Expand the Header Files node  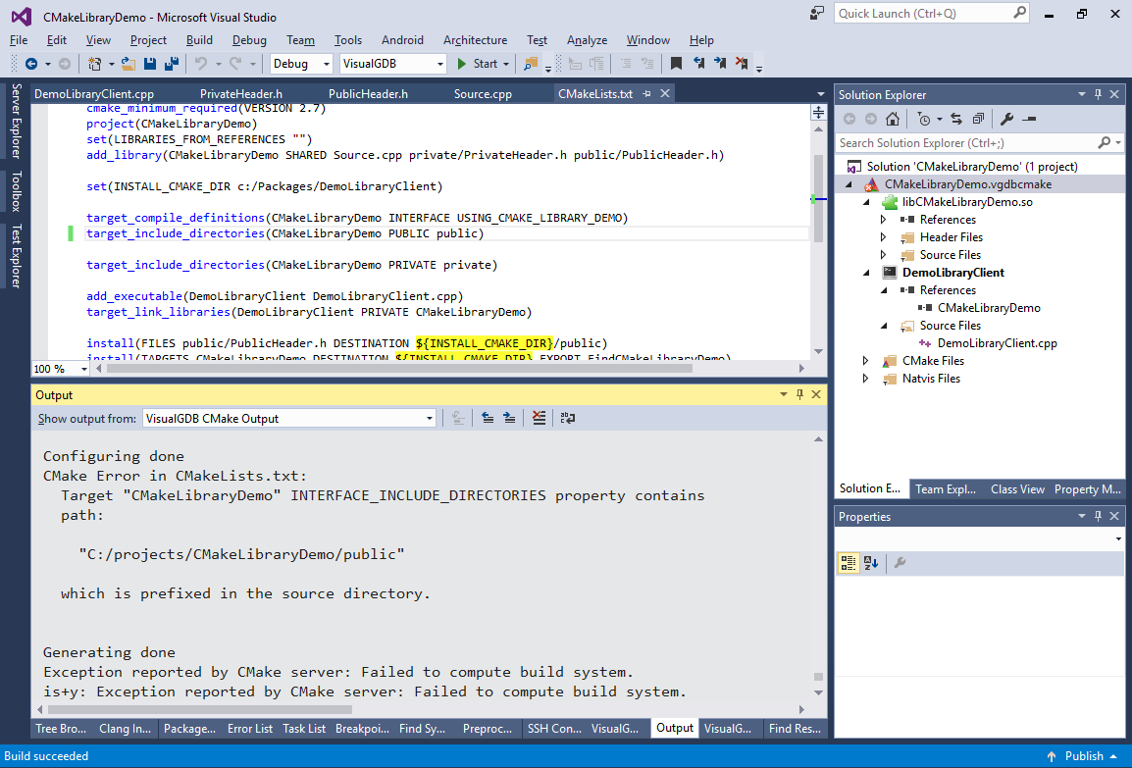click(883, 236)
